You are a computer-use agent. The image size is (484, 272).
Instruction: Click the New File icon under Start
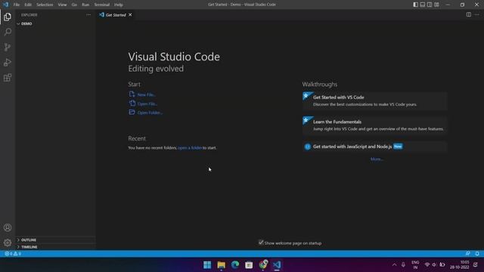coord(132,94)
